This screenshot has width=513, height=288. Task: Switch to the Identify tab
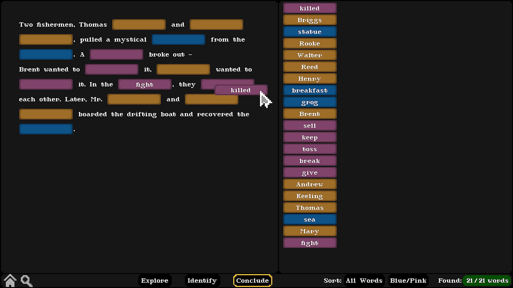(202, 281)
